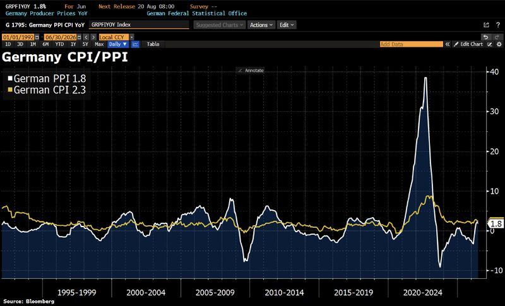The height and width of the screenshot is (306, 505).
Task: Click Germany Producer Prices YoY description
Action: (46, 13)
